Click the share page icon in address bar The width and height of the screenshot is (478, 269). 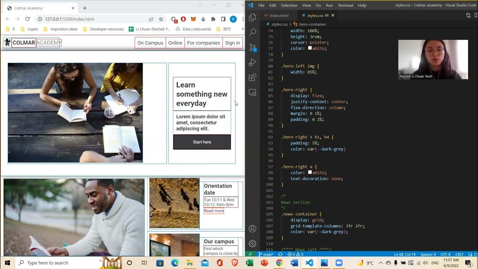(151, 19)
